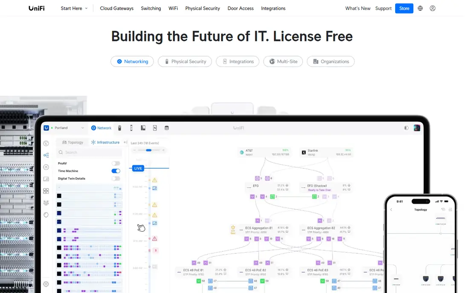Open the language globe icon
Image resolution: width=469 pixels, height=293 pixels.
point(420,9)
